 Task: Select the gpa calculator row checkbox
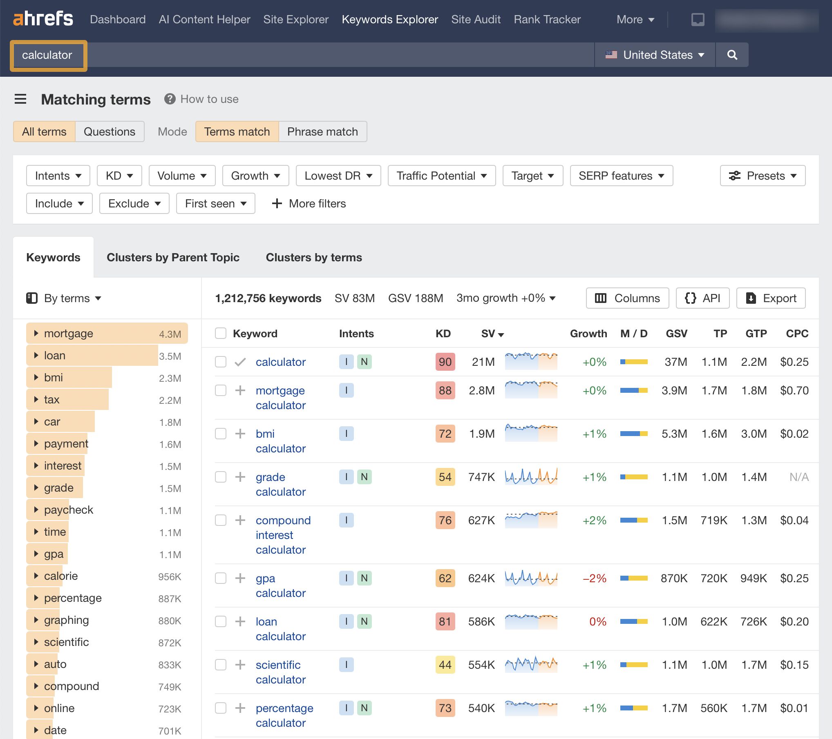(221, 578)
